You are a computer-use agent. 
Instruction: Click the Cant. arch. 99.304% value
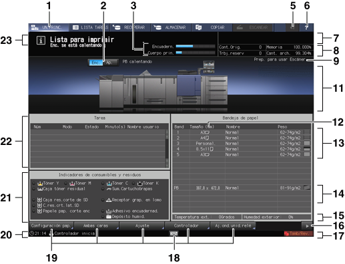click(289, 53)
